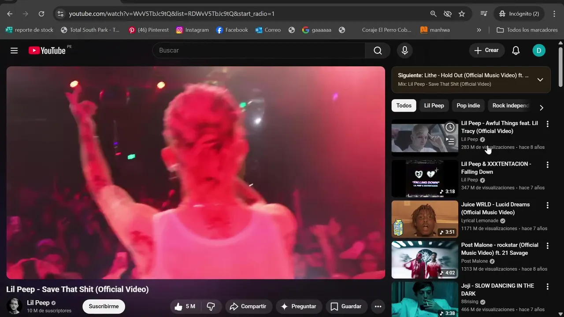Select the Pop indie filter chip
This screenshot has height=317, width=564.
coord(468,106)
